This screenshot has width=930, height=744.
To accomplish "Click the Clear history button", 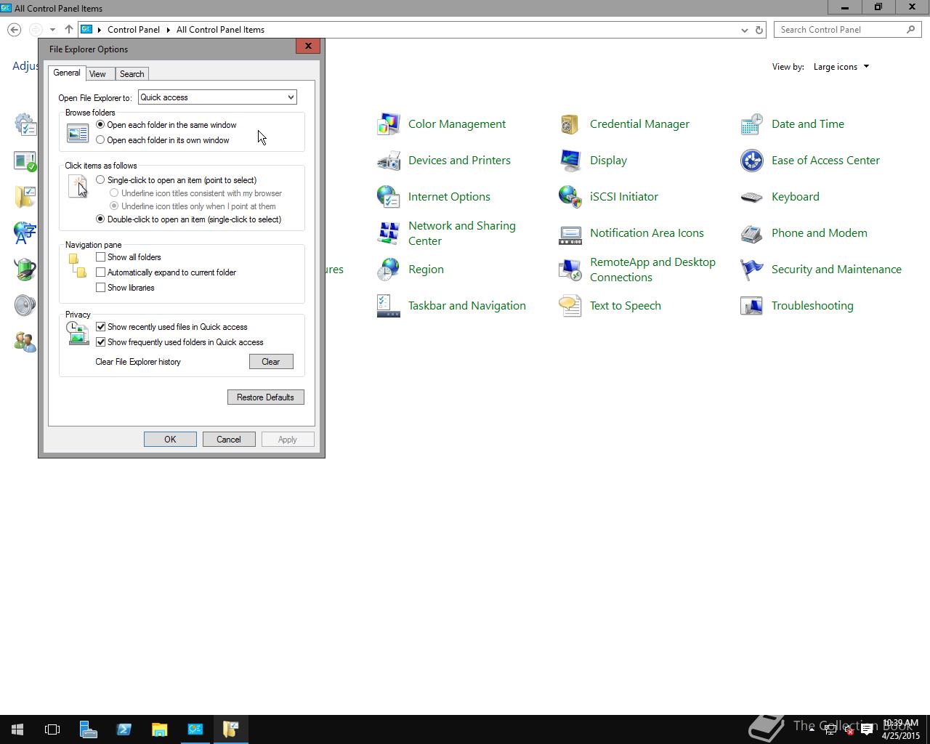I will coord(271,362).
